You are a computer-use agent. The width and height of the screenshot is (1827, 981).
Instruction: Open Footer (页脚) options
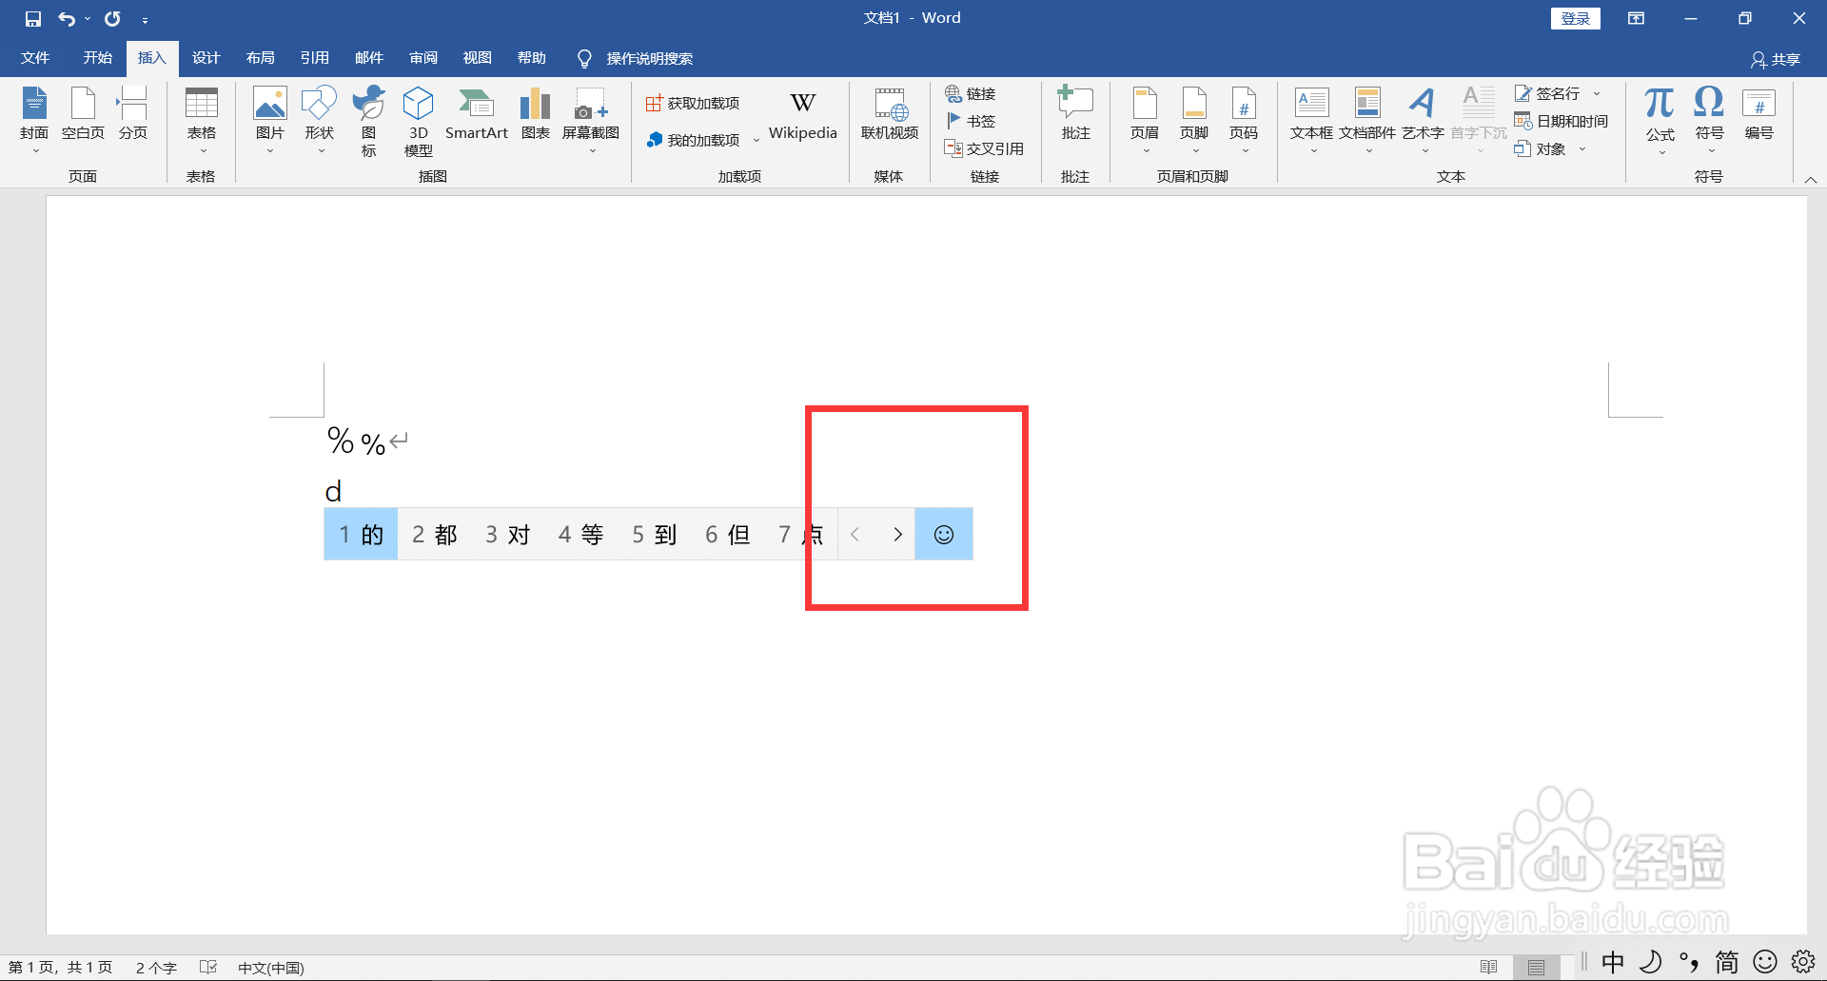1194,121
